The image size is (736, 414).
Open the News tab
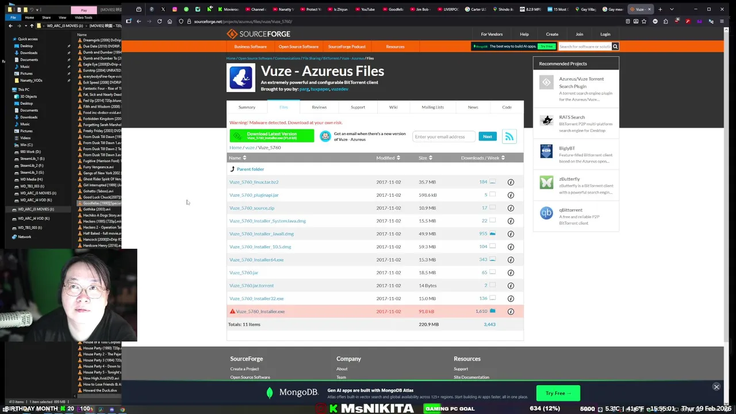click(x=473, y=107)
